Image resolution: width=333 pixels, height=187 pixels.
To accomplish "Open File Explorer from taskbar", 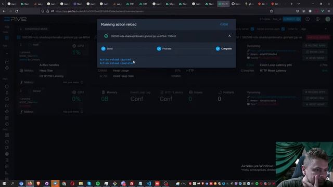I will pyautogui.click(x=81, y=183).
